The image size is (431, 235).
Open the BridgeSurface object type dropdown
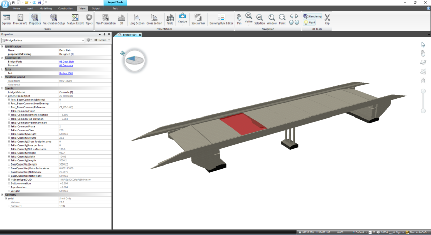point(83,40)
